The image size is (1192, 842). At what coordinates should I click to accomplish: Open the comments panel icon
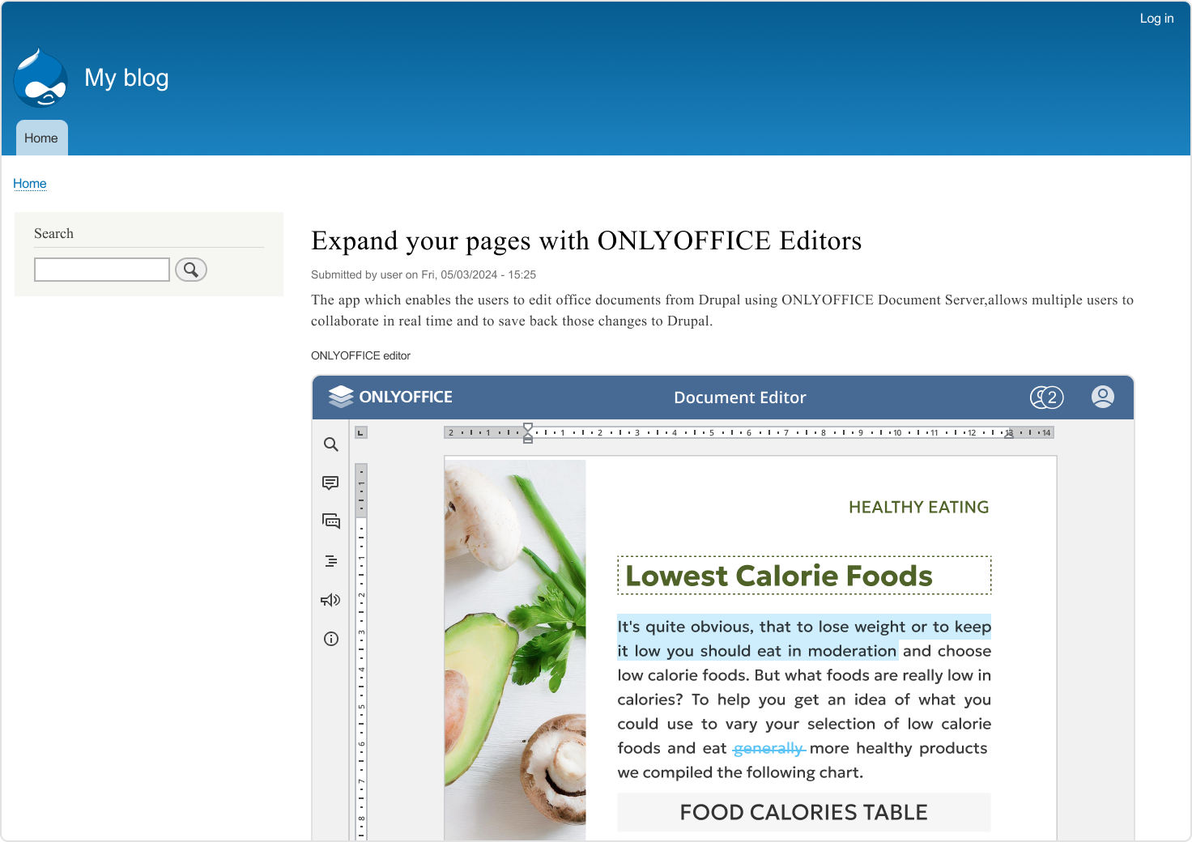tap(330, 483)
